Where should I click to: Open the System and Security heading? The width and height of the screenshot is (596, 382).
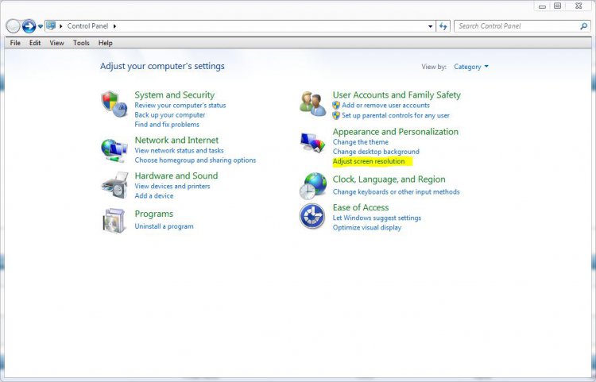coord(175,95)
